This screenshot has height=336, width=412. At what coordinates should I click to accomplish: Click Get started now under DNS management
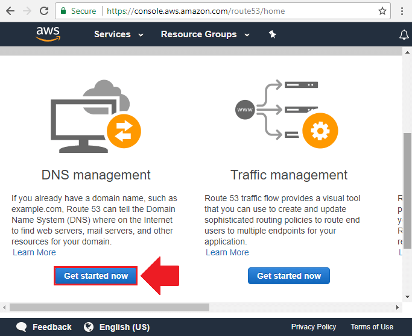96,276
